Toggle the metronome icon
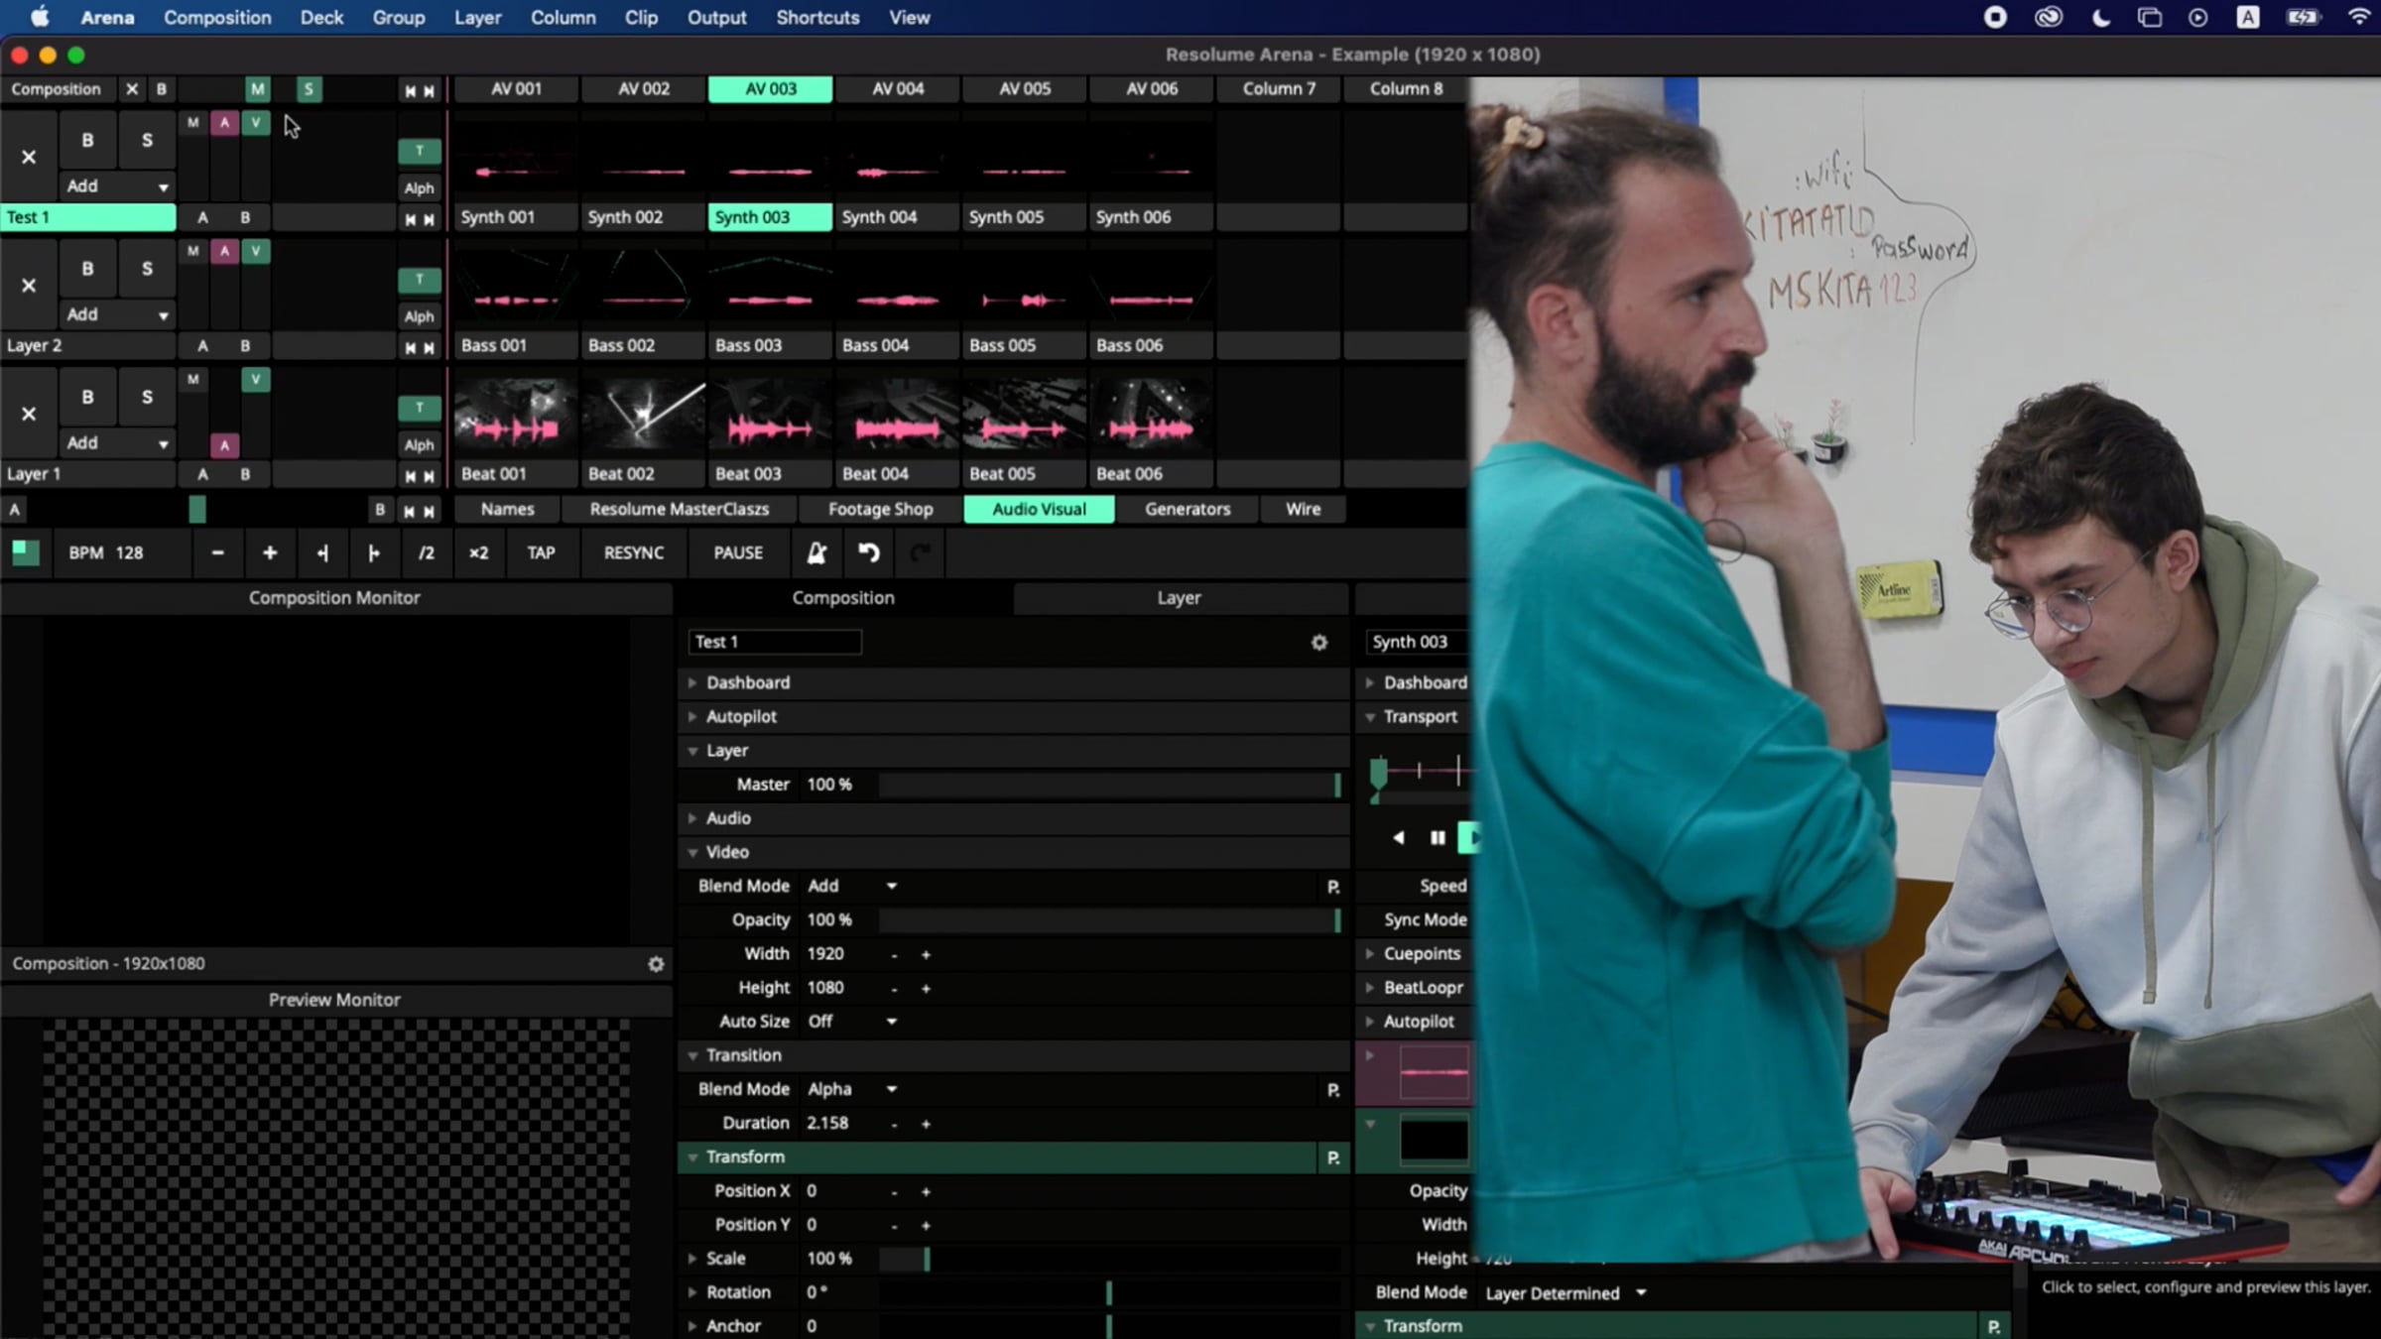This screenshot has height=1339, width=2381. click(816, 552)
